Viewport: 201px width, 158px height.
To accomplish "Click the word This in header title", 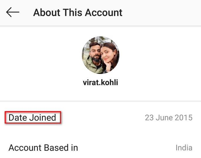I will (x=72, y=13).
